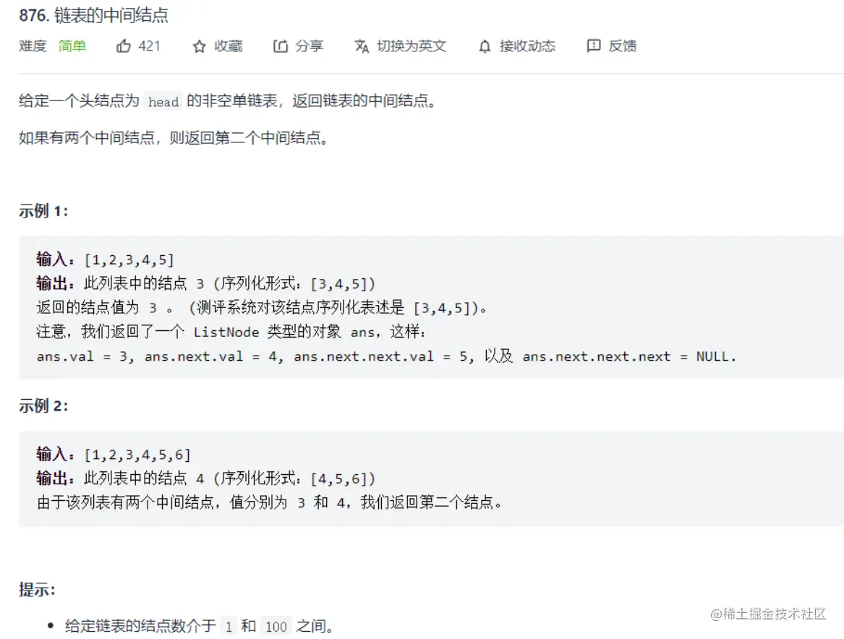The height and width of the screenshot is (639, 844).
Task: Click the 简单 difficulty label
Action: [72, 46]
